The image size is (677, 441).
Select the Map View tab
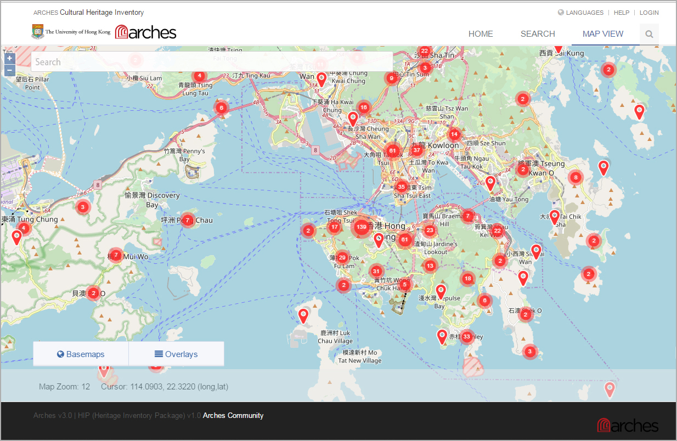point(603,34)
